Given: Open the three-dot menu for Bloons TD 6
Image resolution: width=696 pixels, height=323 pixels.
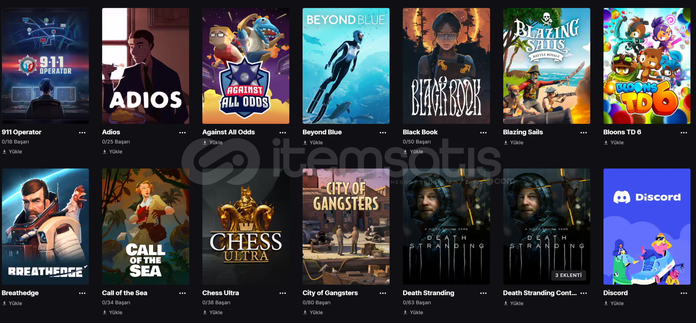Looking at the screenshot, I should (x=684, y=132).
